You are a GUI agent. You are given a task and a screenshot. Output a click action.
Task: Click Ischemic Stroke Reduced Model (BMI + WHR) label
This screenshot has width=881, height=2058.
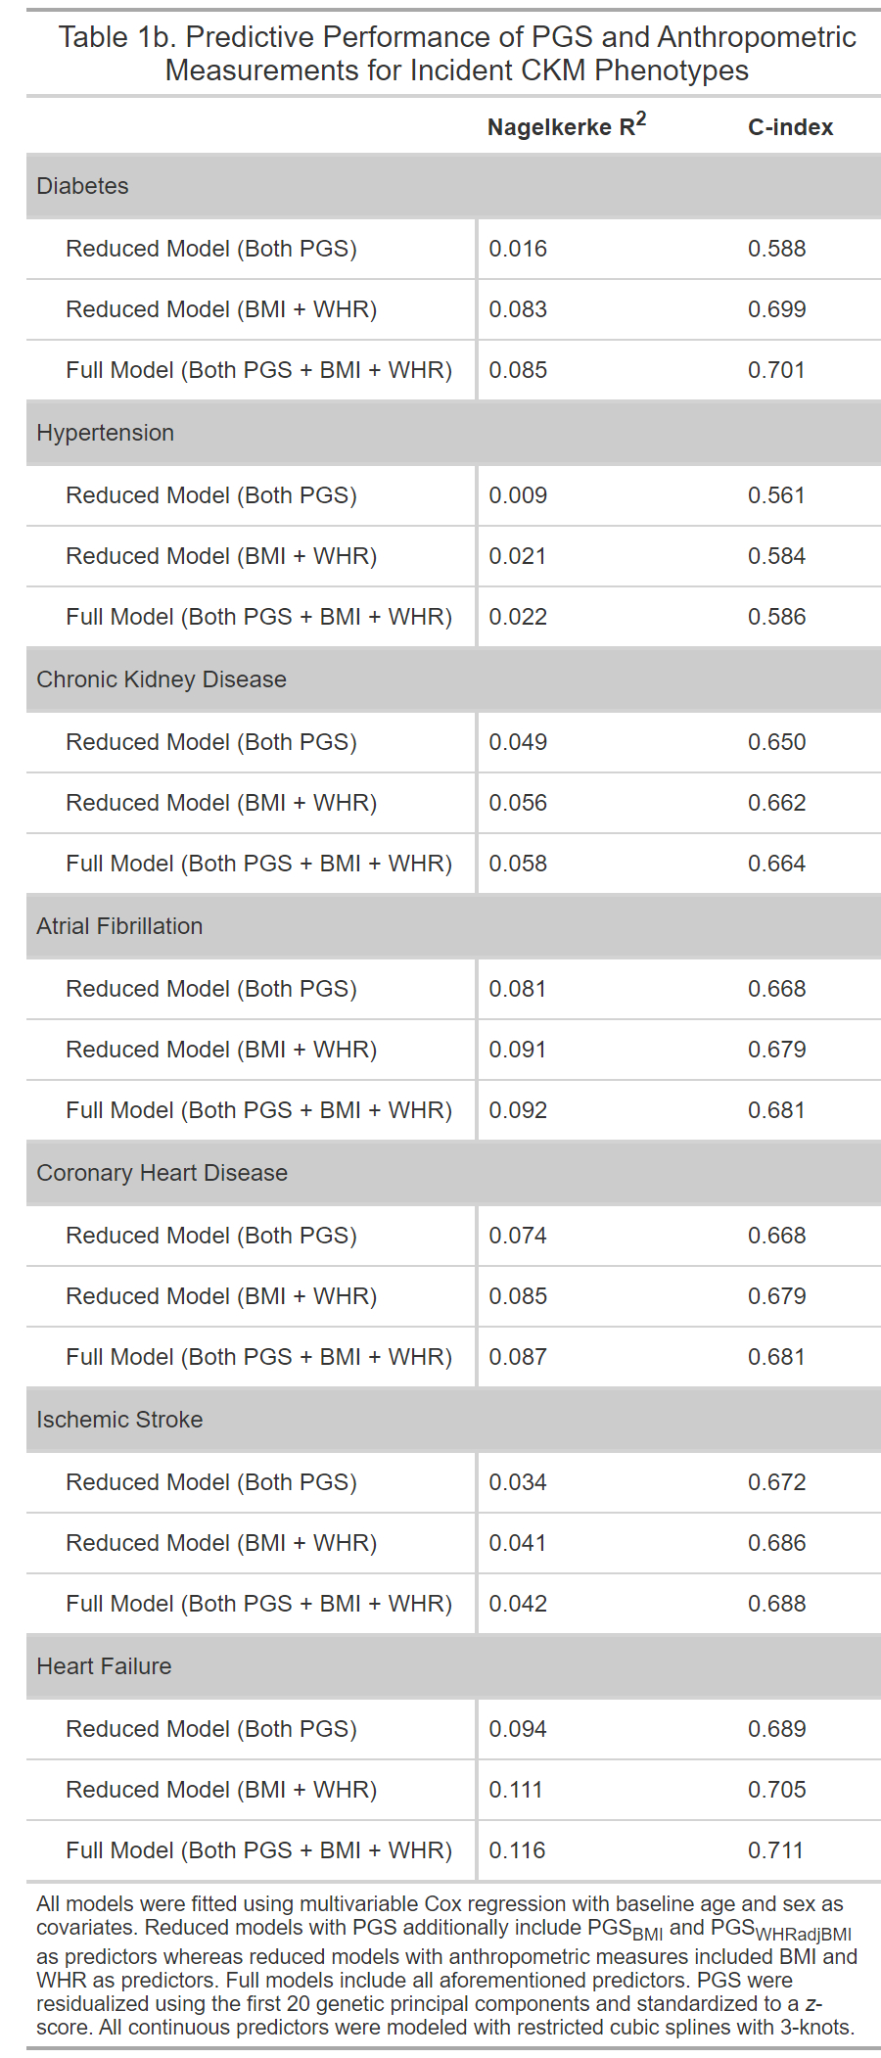coord(221,1543)
